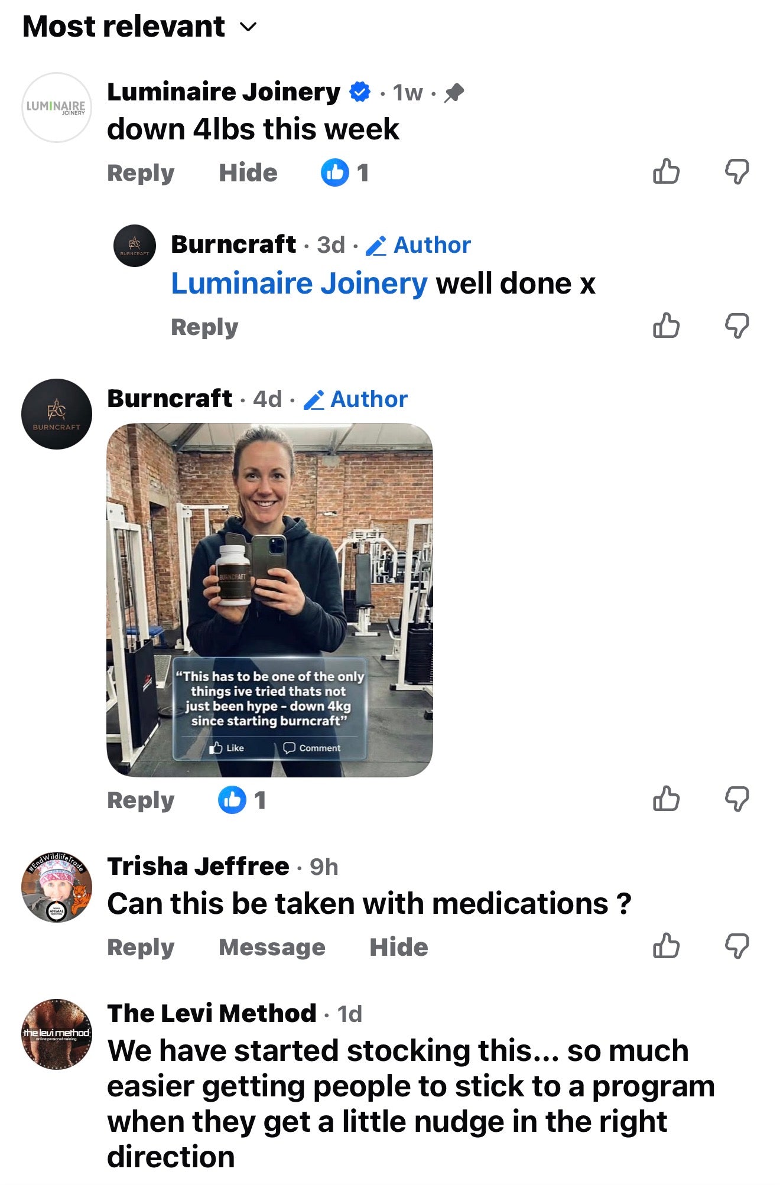780x1185 pixels.
Task: Dislike Burncraft's 'well done x' reply
Action: (737, 325)
